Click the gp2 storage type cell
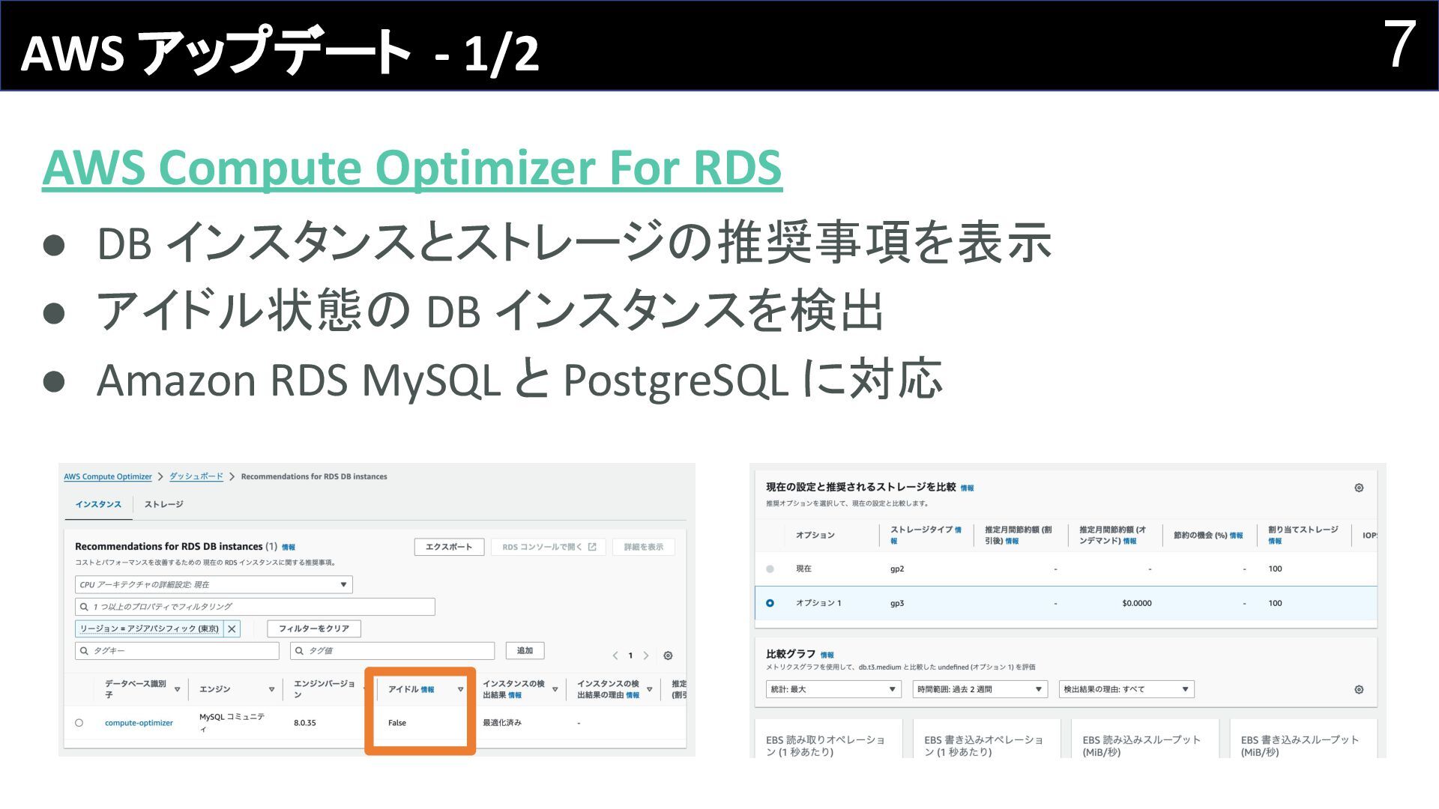Viewport: 1439px width, 809px height. tap(897, 569)
